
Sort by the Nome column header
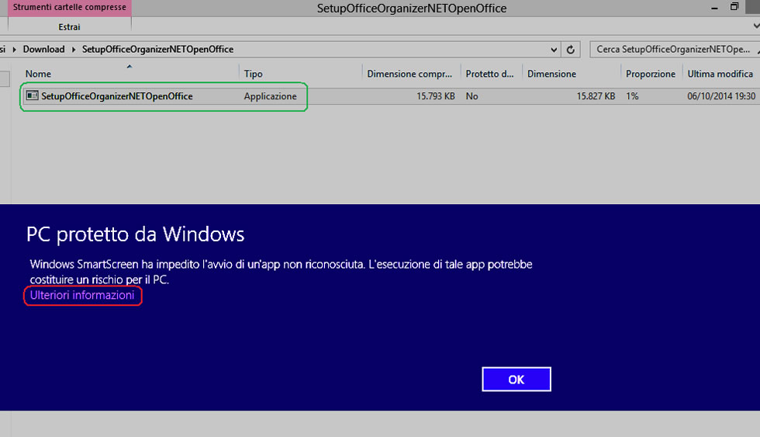coord(38,74)
